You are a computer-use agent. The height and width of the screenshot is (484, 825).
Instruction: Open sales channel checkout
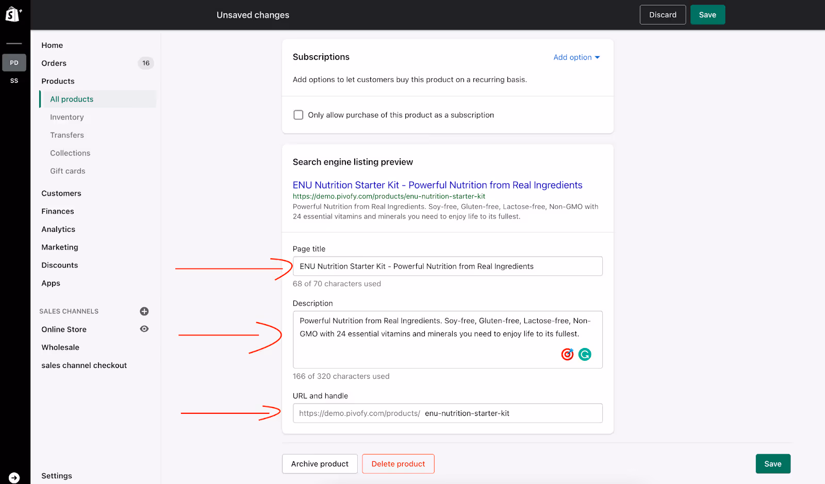[84, 365]
